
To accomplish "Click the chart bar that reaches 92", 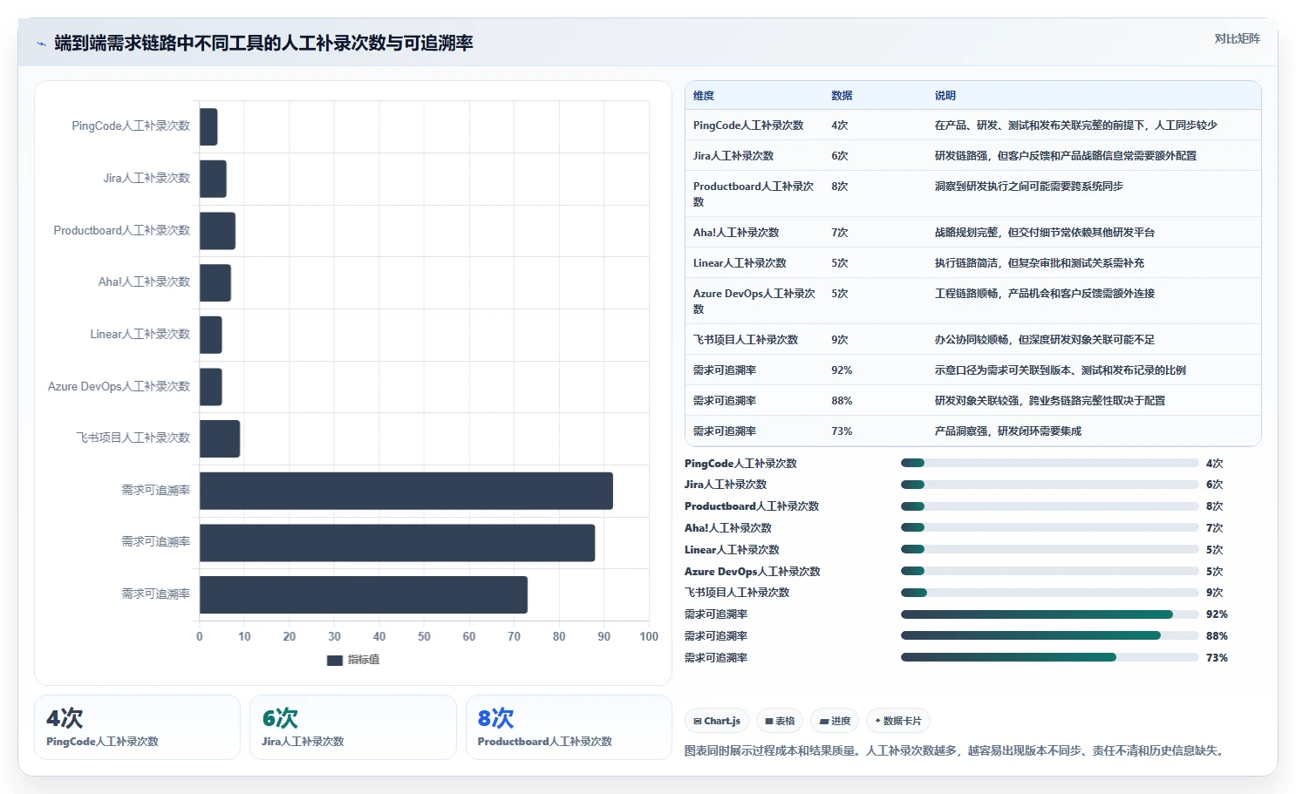I will 406,491.
